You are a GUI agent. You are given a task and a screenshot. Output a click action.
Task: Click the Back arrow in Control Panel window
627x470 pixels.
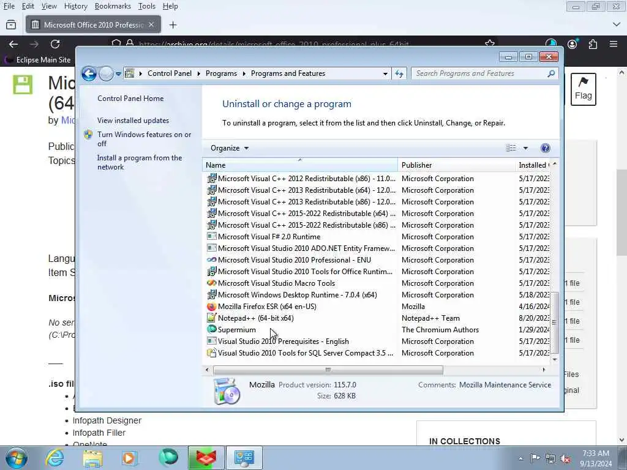89,73
